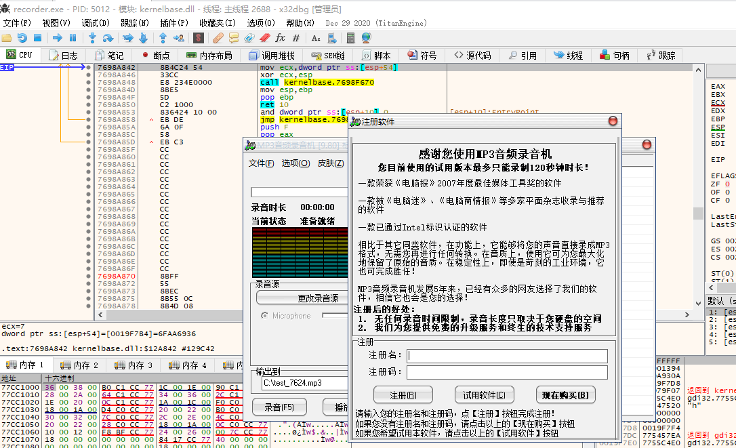Open the Patches bandage icon
736x448 pixels.
pyautogui.click(x=218, y=38)
